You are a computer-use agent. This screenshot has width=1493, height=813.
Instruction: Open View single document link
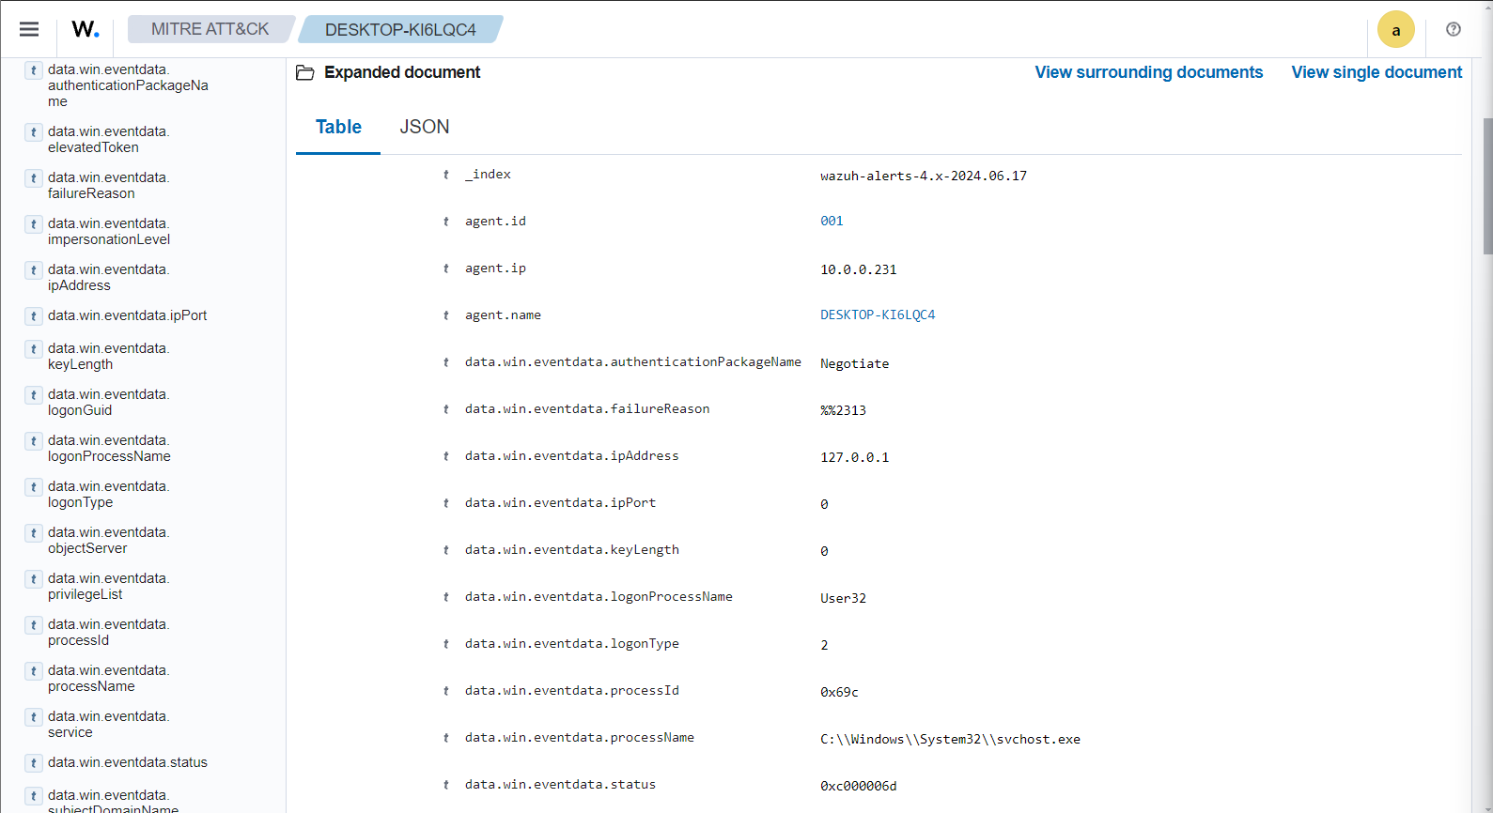coord(1376,72)
